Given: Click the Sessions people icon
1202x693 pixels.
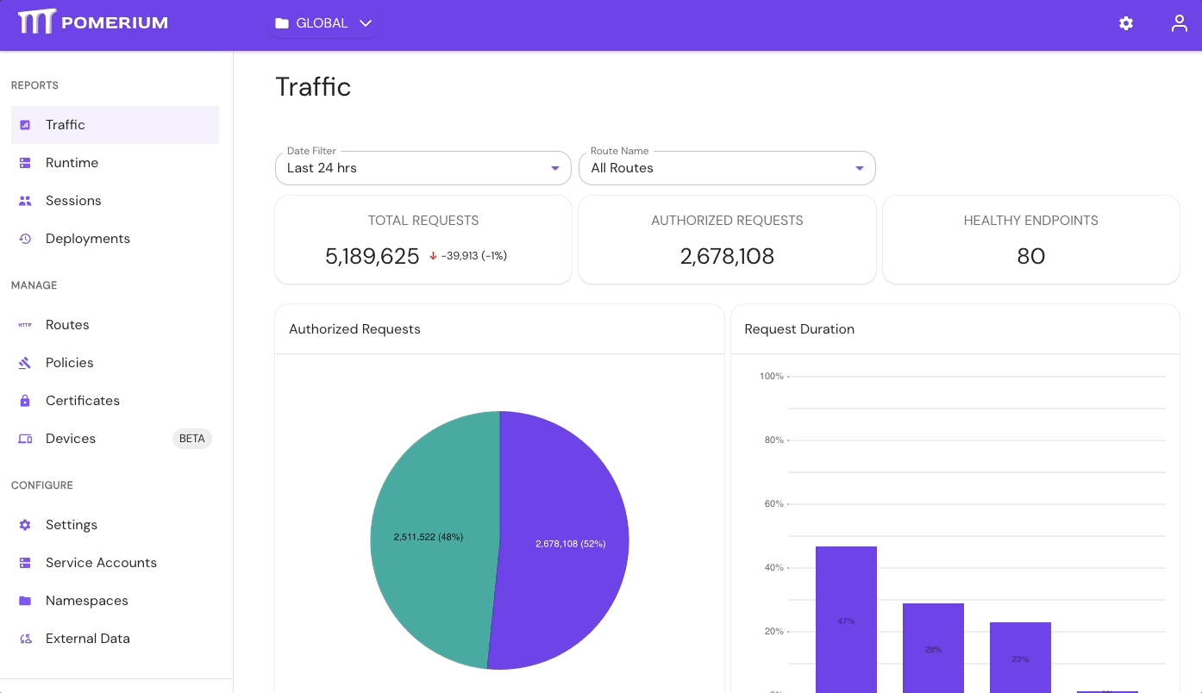Looking at the screenshot, I should pyautogui.click(x=27, y=200).
